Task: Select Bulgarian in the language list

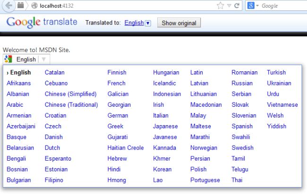Action: click(x=19, y=180)
